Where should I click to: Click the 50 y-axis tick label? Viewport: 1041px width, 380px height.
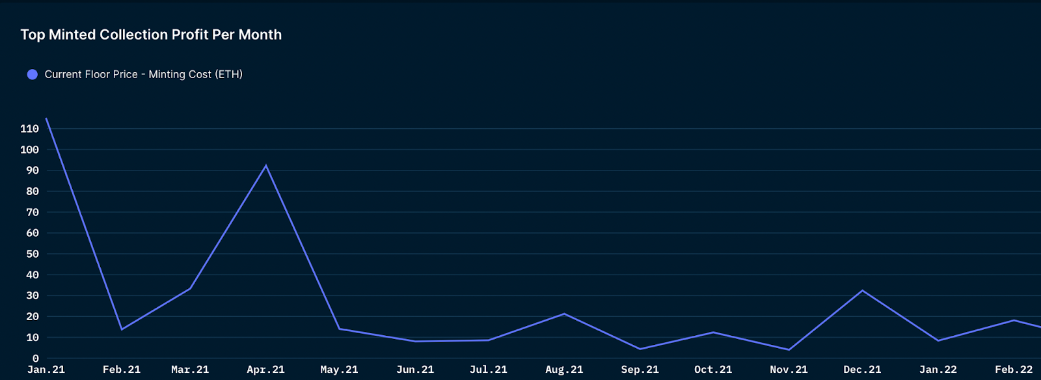(33, 254)
